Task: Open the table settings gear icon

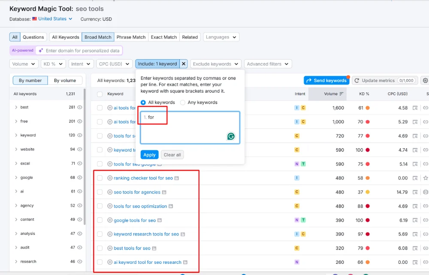Action: pyautogui.click(x=425, y=80)
